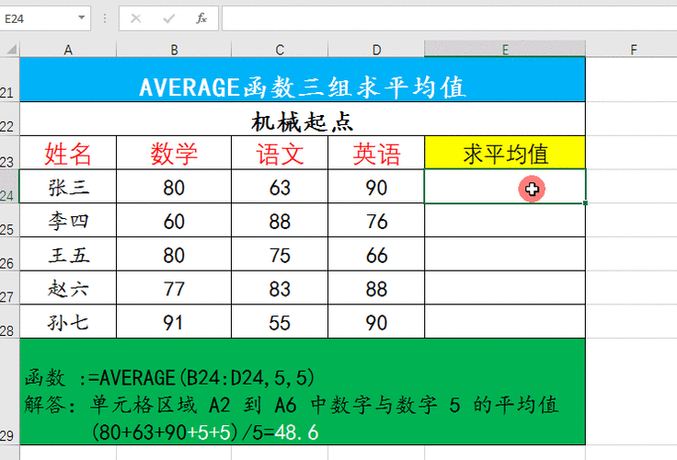Click the 机械起点 merged cell

303,119
